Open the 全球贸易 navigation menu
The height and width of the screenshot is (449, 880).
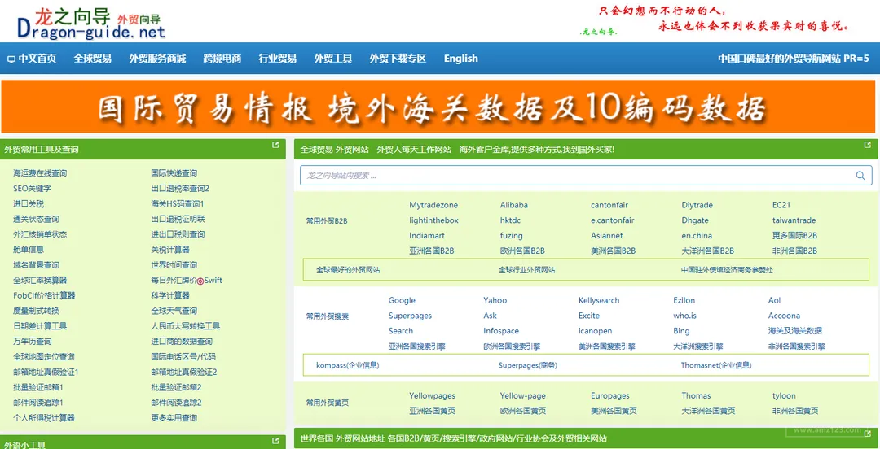[93, 59]
